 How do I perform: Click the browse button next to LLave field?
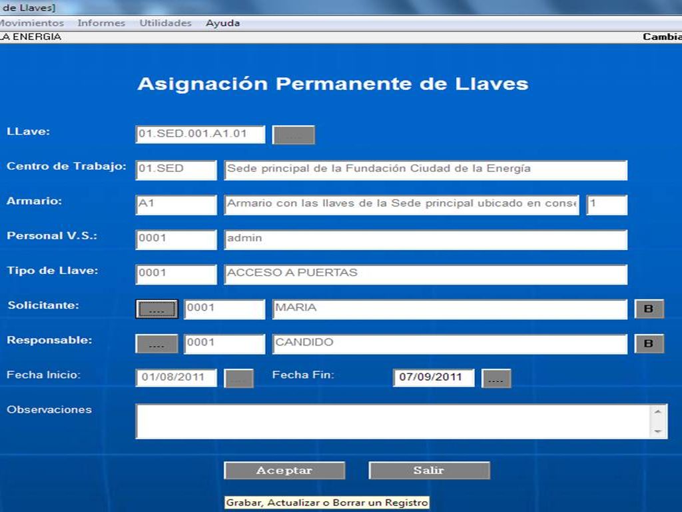294,135
